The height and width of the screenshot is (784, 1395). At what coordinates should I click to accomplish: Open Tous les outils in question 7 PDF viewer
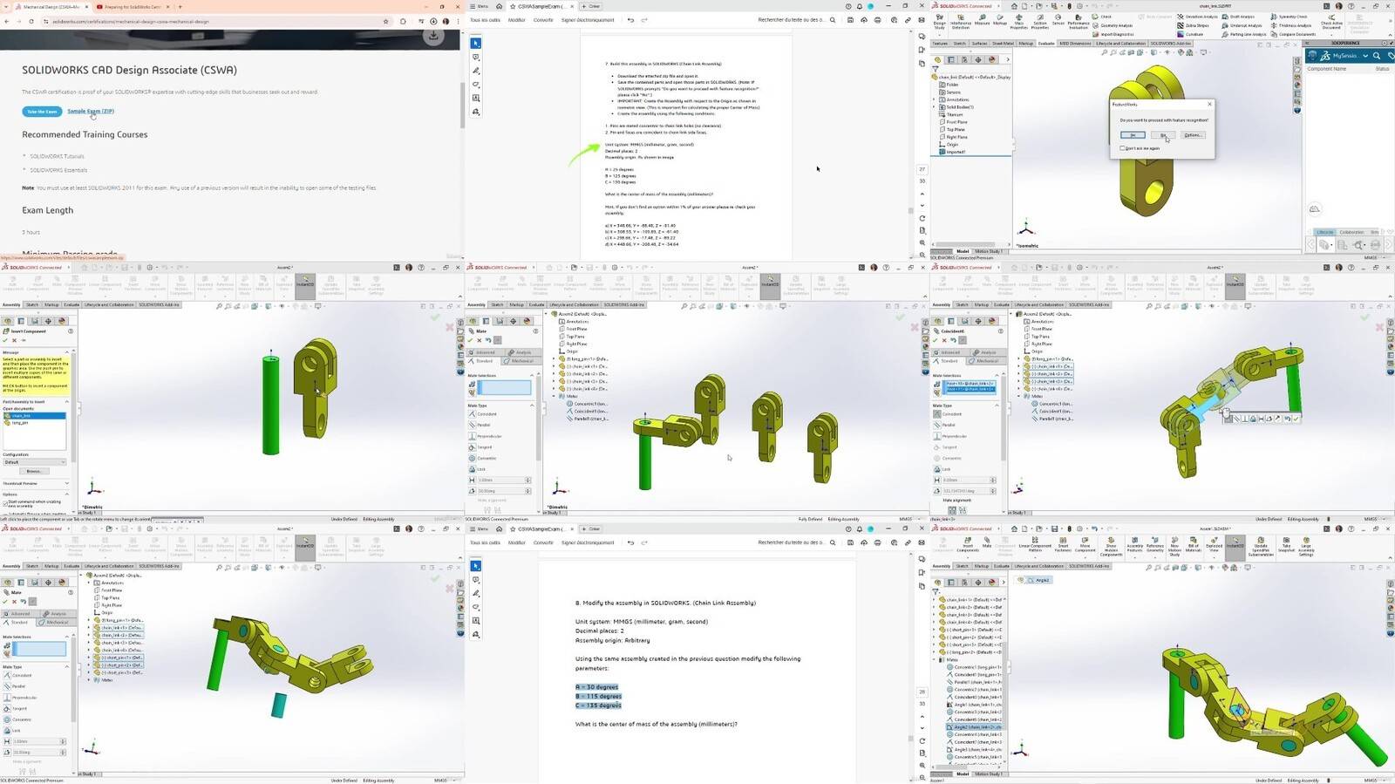[484, 19]
